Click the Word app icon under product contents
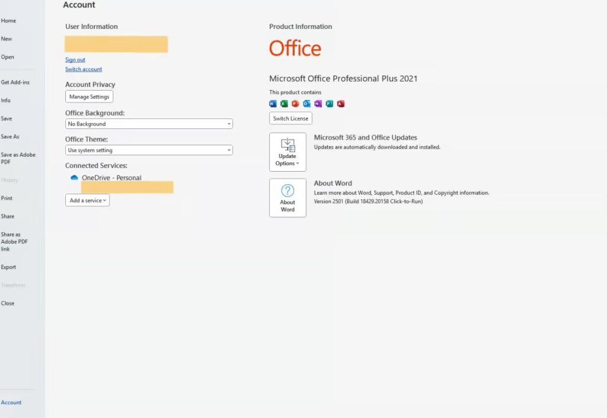 click(273, 104)
